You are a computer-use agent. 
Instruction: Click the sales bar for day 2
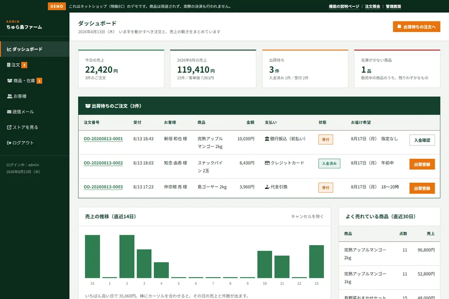127,256
